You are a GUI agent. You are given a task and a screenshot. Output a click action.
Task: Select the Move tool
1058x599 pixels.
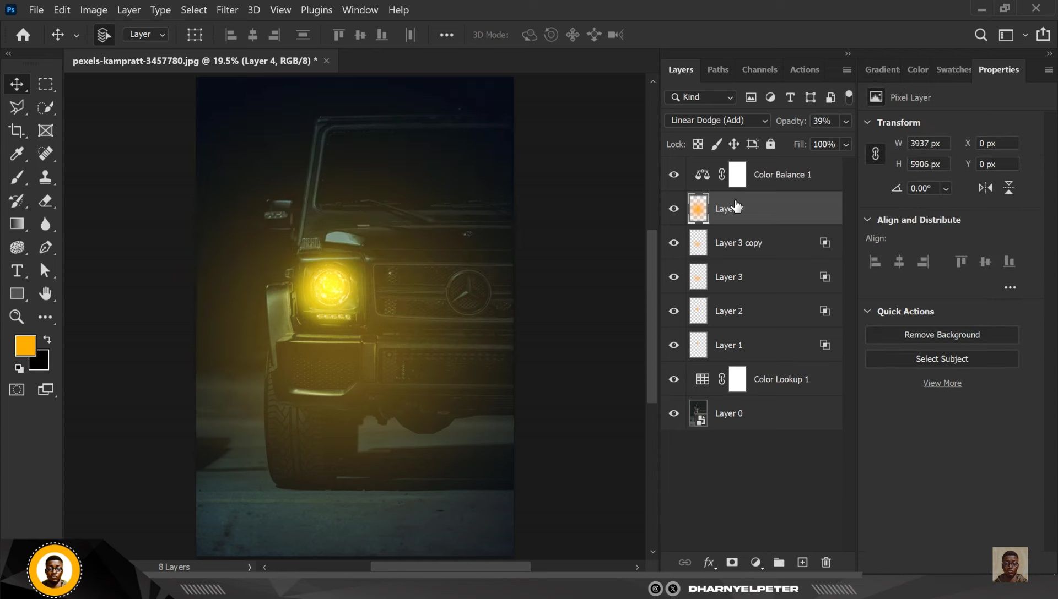click(x=17, y=84)
